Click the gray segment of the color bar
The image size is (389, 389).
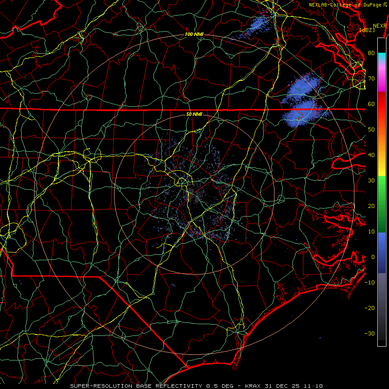coord(382,306)
